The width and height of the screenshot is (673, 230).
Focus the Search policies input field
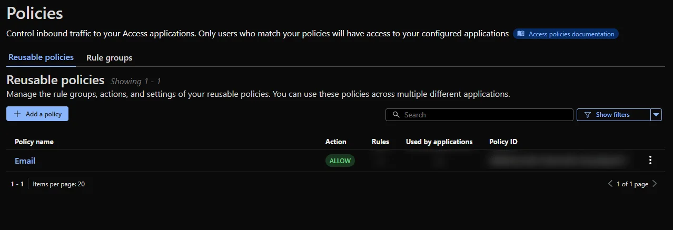click(x=484, y=115)
